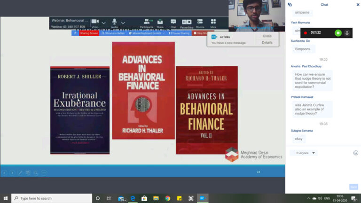Open the emoji picker in chat
Viewport: 361px width, 203px height.
355,153
